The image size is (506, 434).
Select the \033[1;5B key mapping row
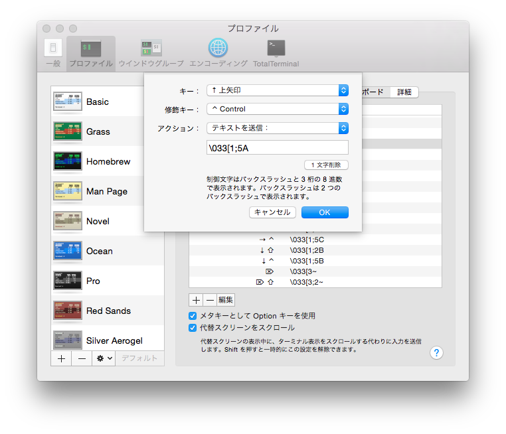315,261
